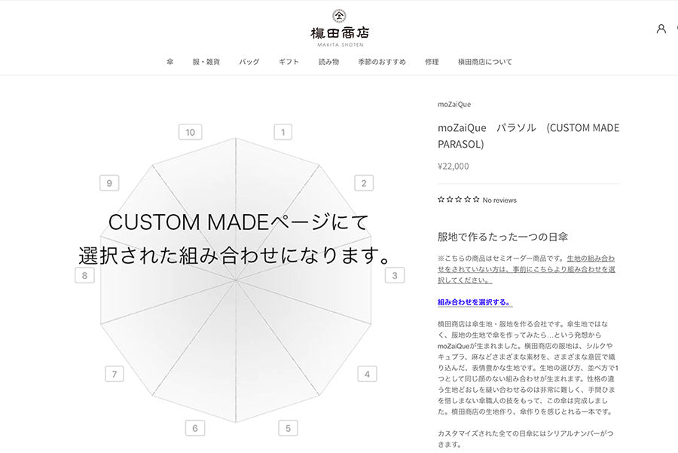Open 季節のおすすめ menu item
This screenshot has width=678, height=453.
coord(382,62)
